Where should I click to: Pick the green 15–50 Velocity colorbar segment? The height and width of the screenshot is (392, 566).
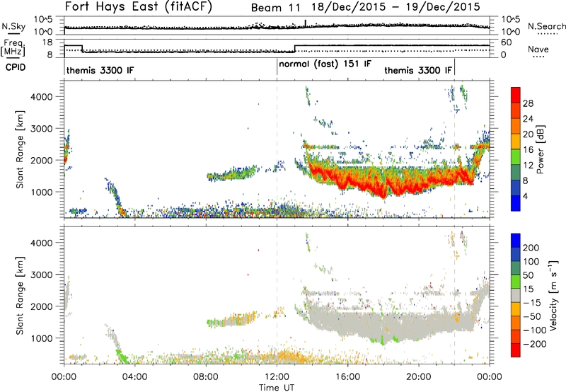516,282
